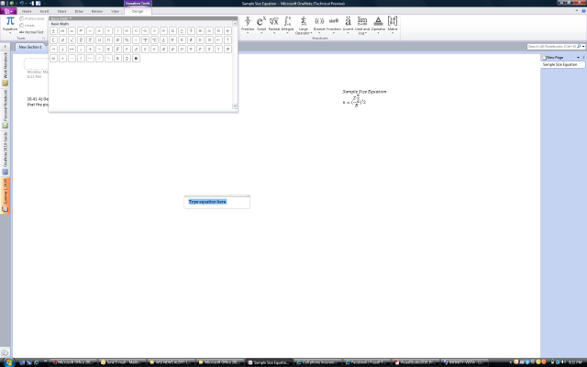This screenshot has width=587, height=367.
Task: Open the purple File menu button
Action: tap(8, 11)
